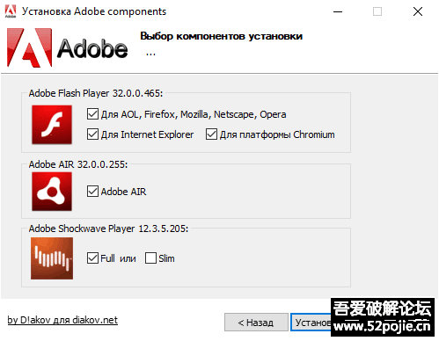The image size is (439, 341).
Task: Click the Adobe AIR 32.0.0.255 group label
Action: pos(78,164)
